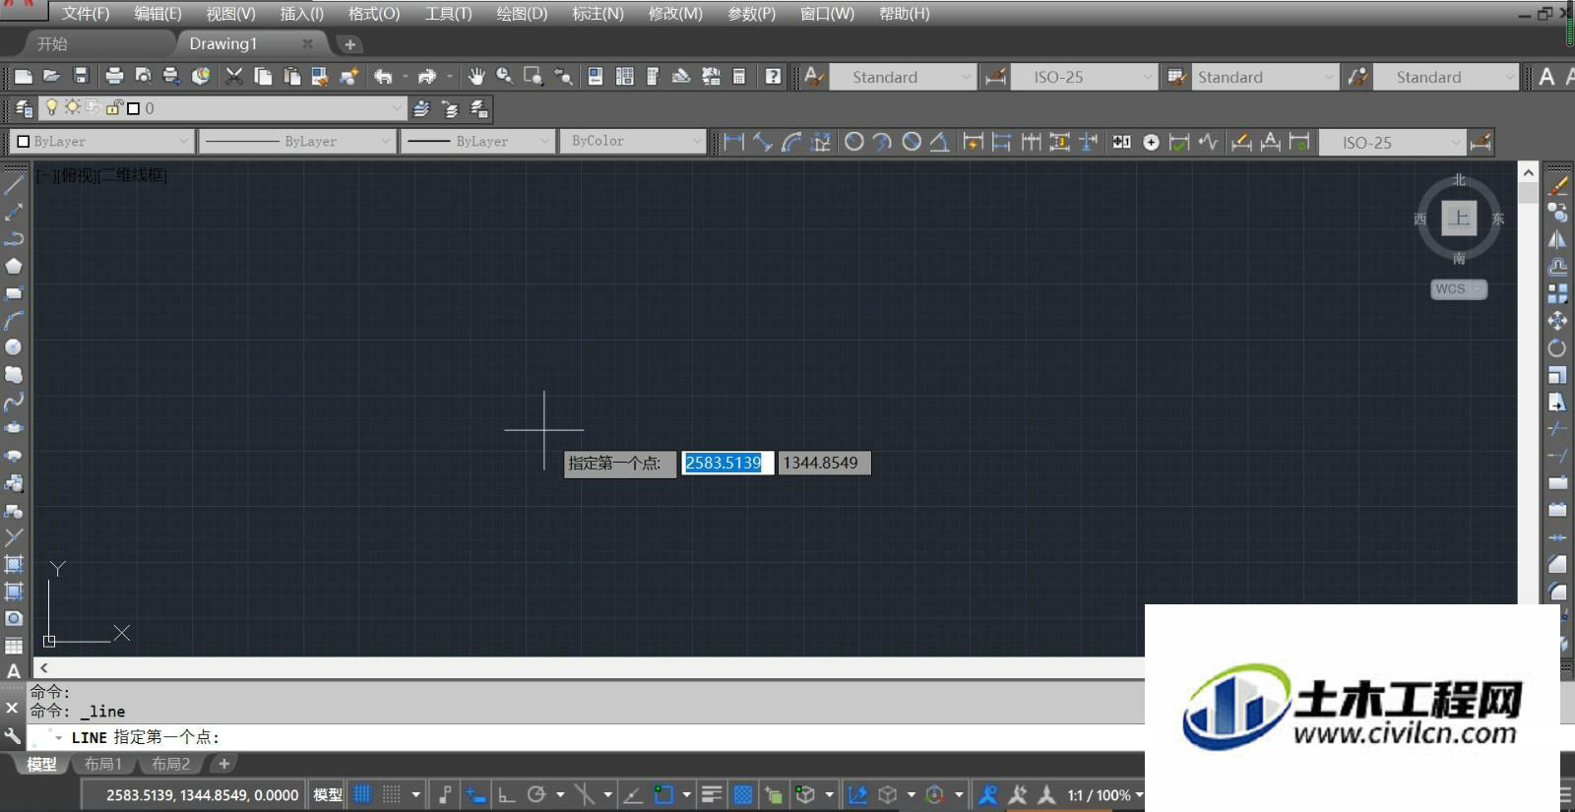Click the Aligned dimension icon
Image resolution: width=1575 pixels, height=812 pixels.
point(763,142)
